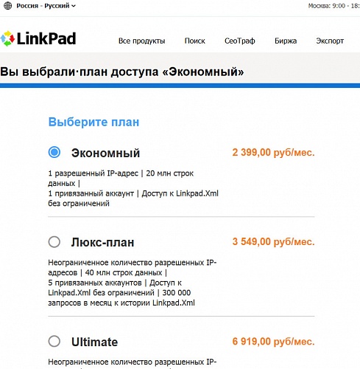Open the Экспорт navigation item
Screen dimensions: 360x369
coord(330,41)
